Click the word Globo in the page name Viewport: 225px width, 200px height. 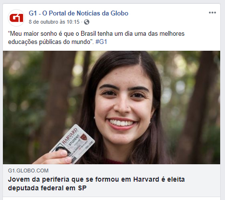[119, 13]
